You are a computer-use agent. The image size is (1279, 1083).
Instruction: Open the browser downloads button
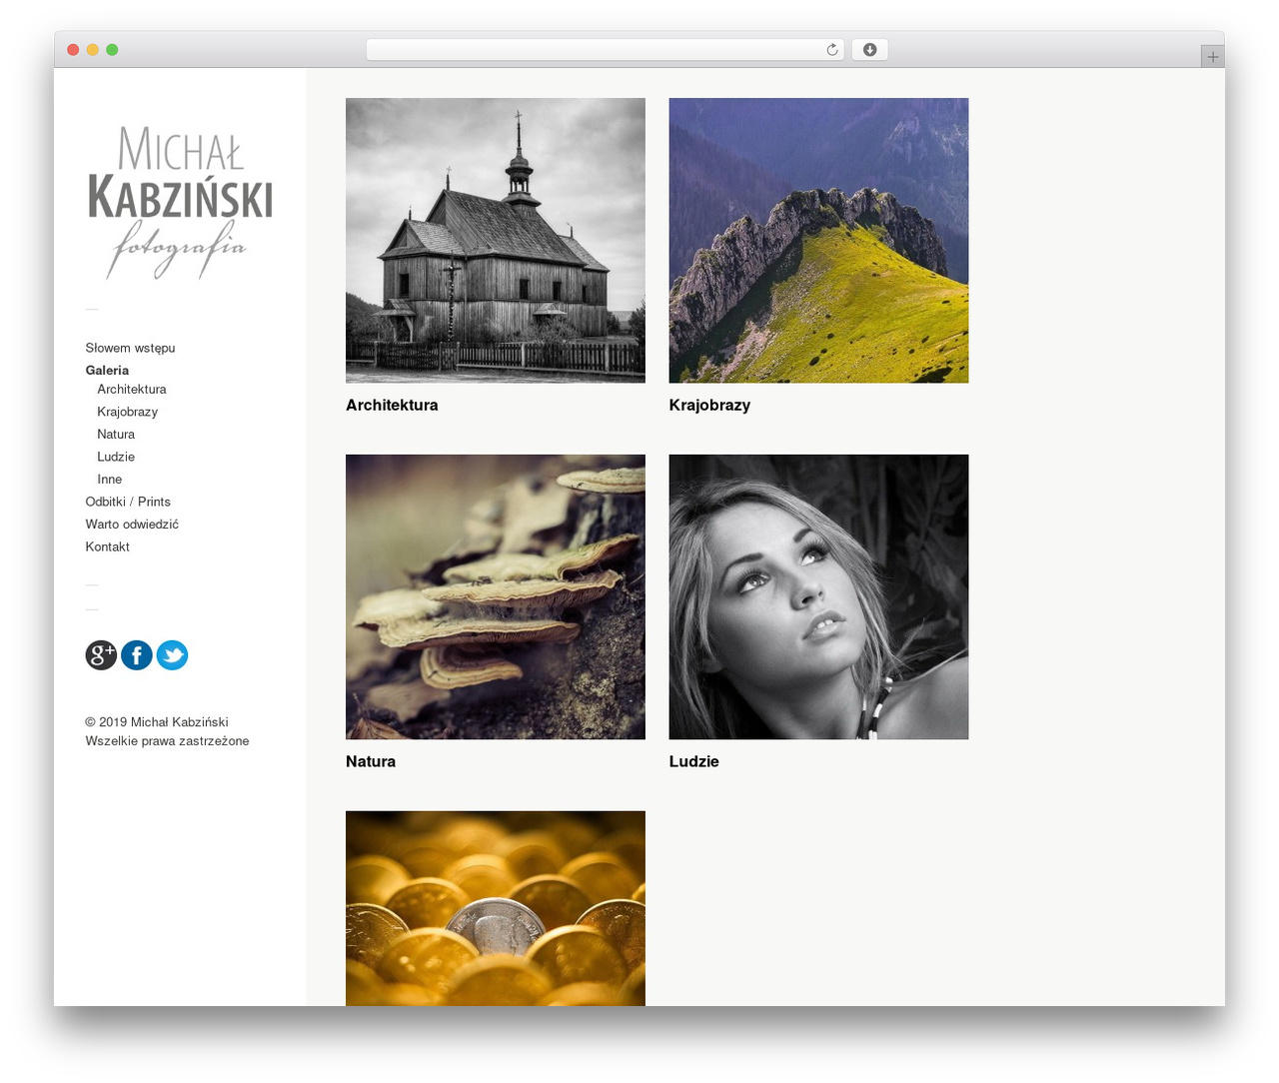click(869, 50)
